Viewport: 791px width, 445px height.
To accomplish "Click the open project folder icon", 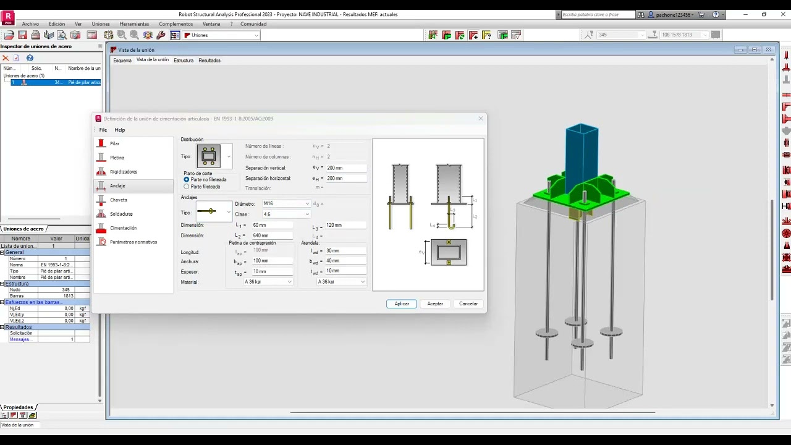I will tap(9, 35).
